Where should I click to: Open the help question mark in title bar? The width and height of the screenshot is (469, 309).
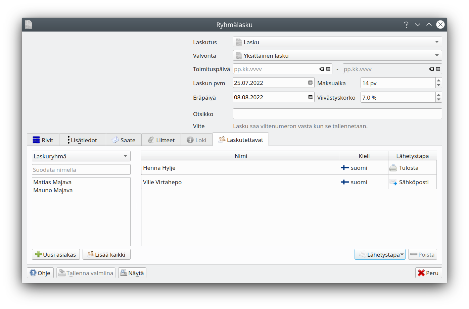point(406,24)
